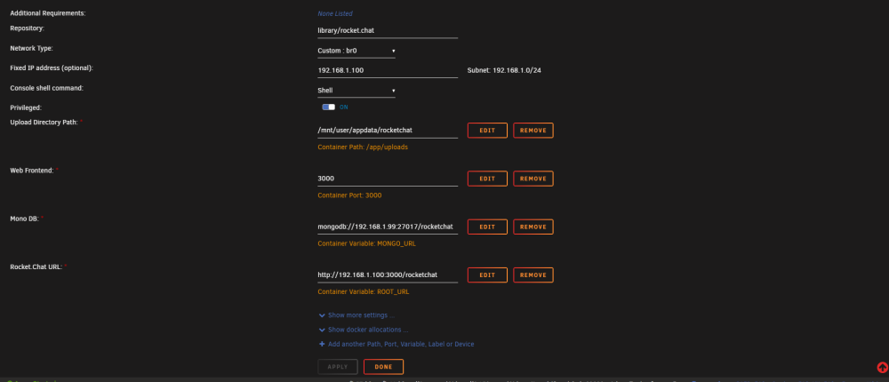Screen dimensions: 889x382
Task: Click the plus icon beside Add another Path
Action: [x=322, y=344]
